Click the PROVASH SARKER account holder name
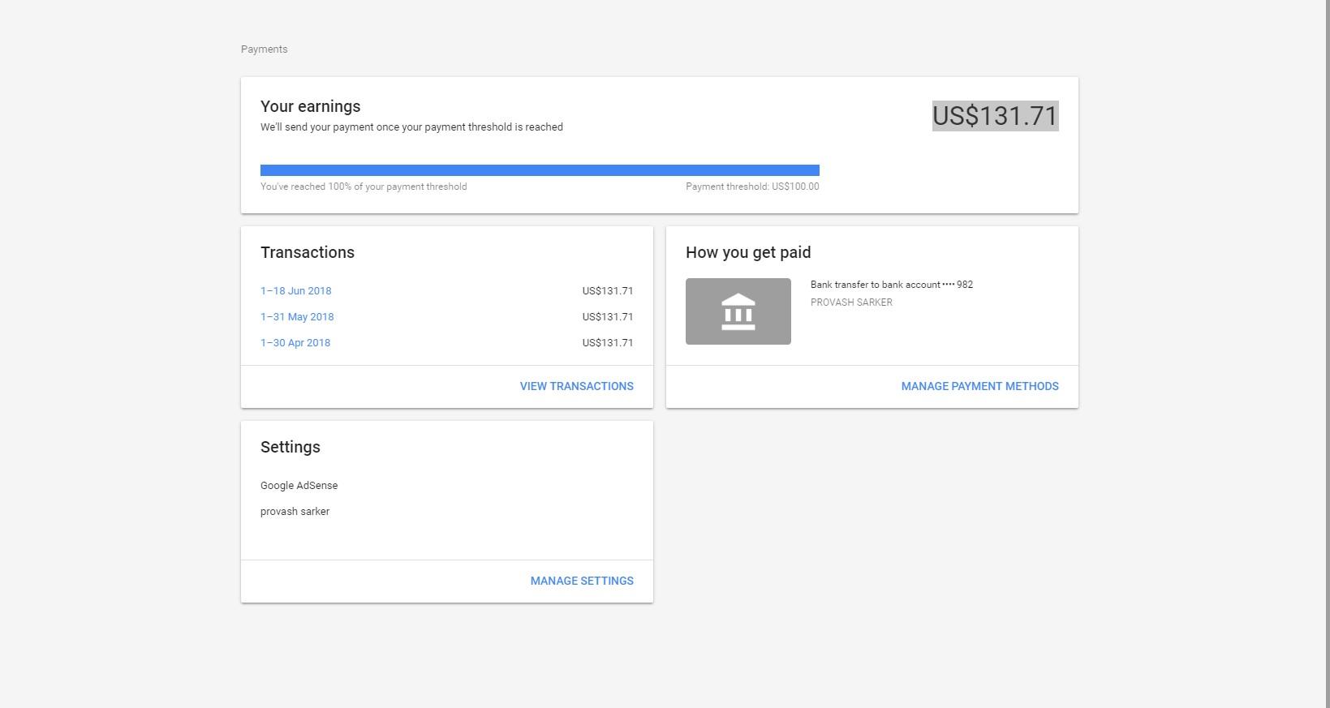 [x=851, y=303]
